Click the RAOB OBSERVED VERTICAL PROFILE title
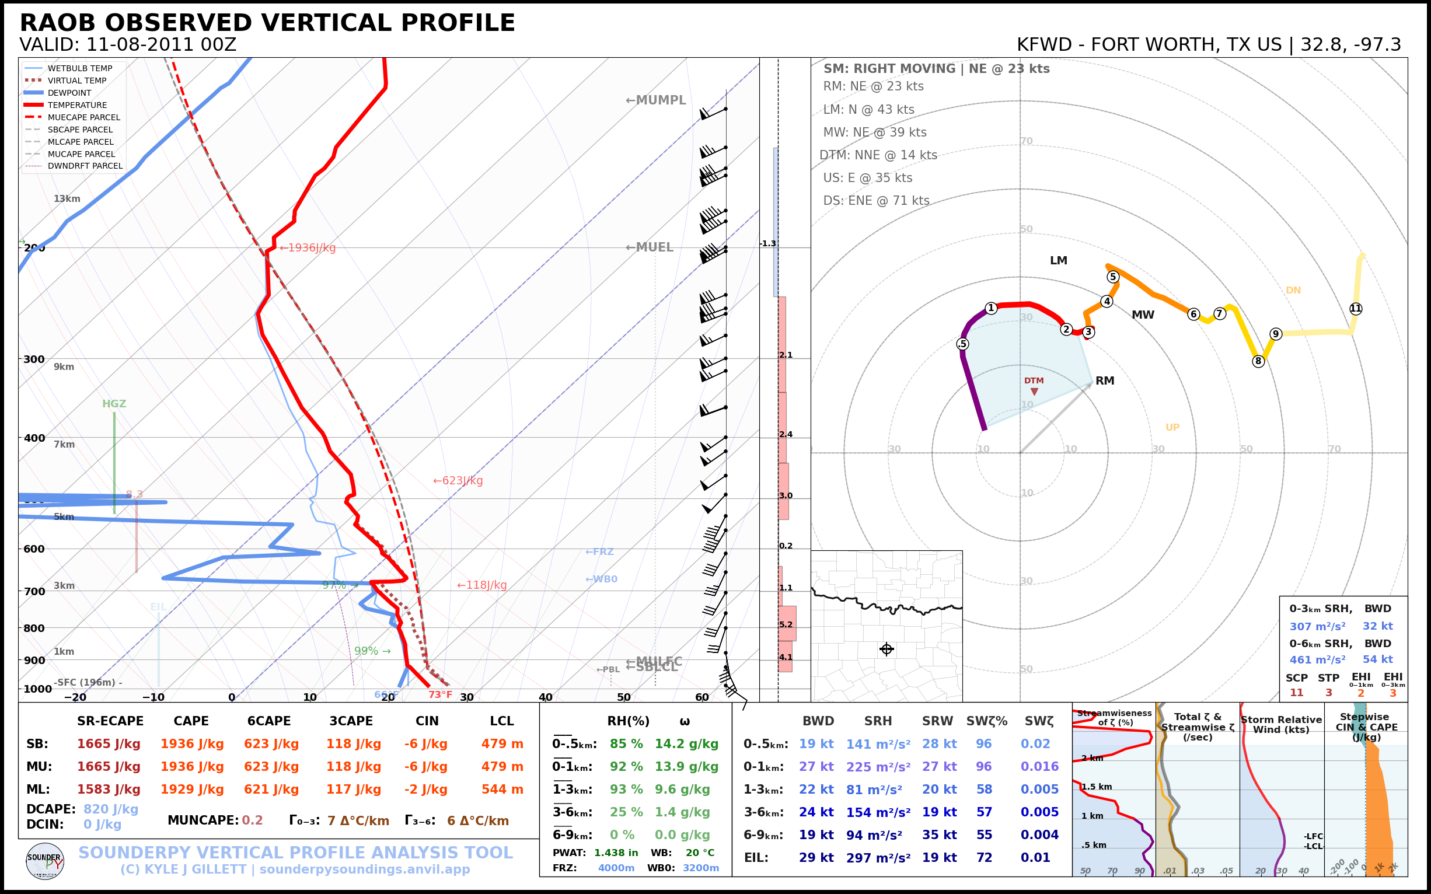The image size is (1431, 894). pyautogui.click(x=267, y=23)
